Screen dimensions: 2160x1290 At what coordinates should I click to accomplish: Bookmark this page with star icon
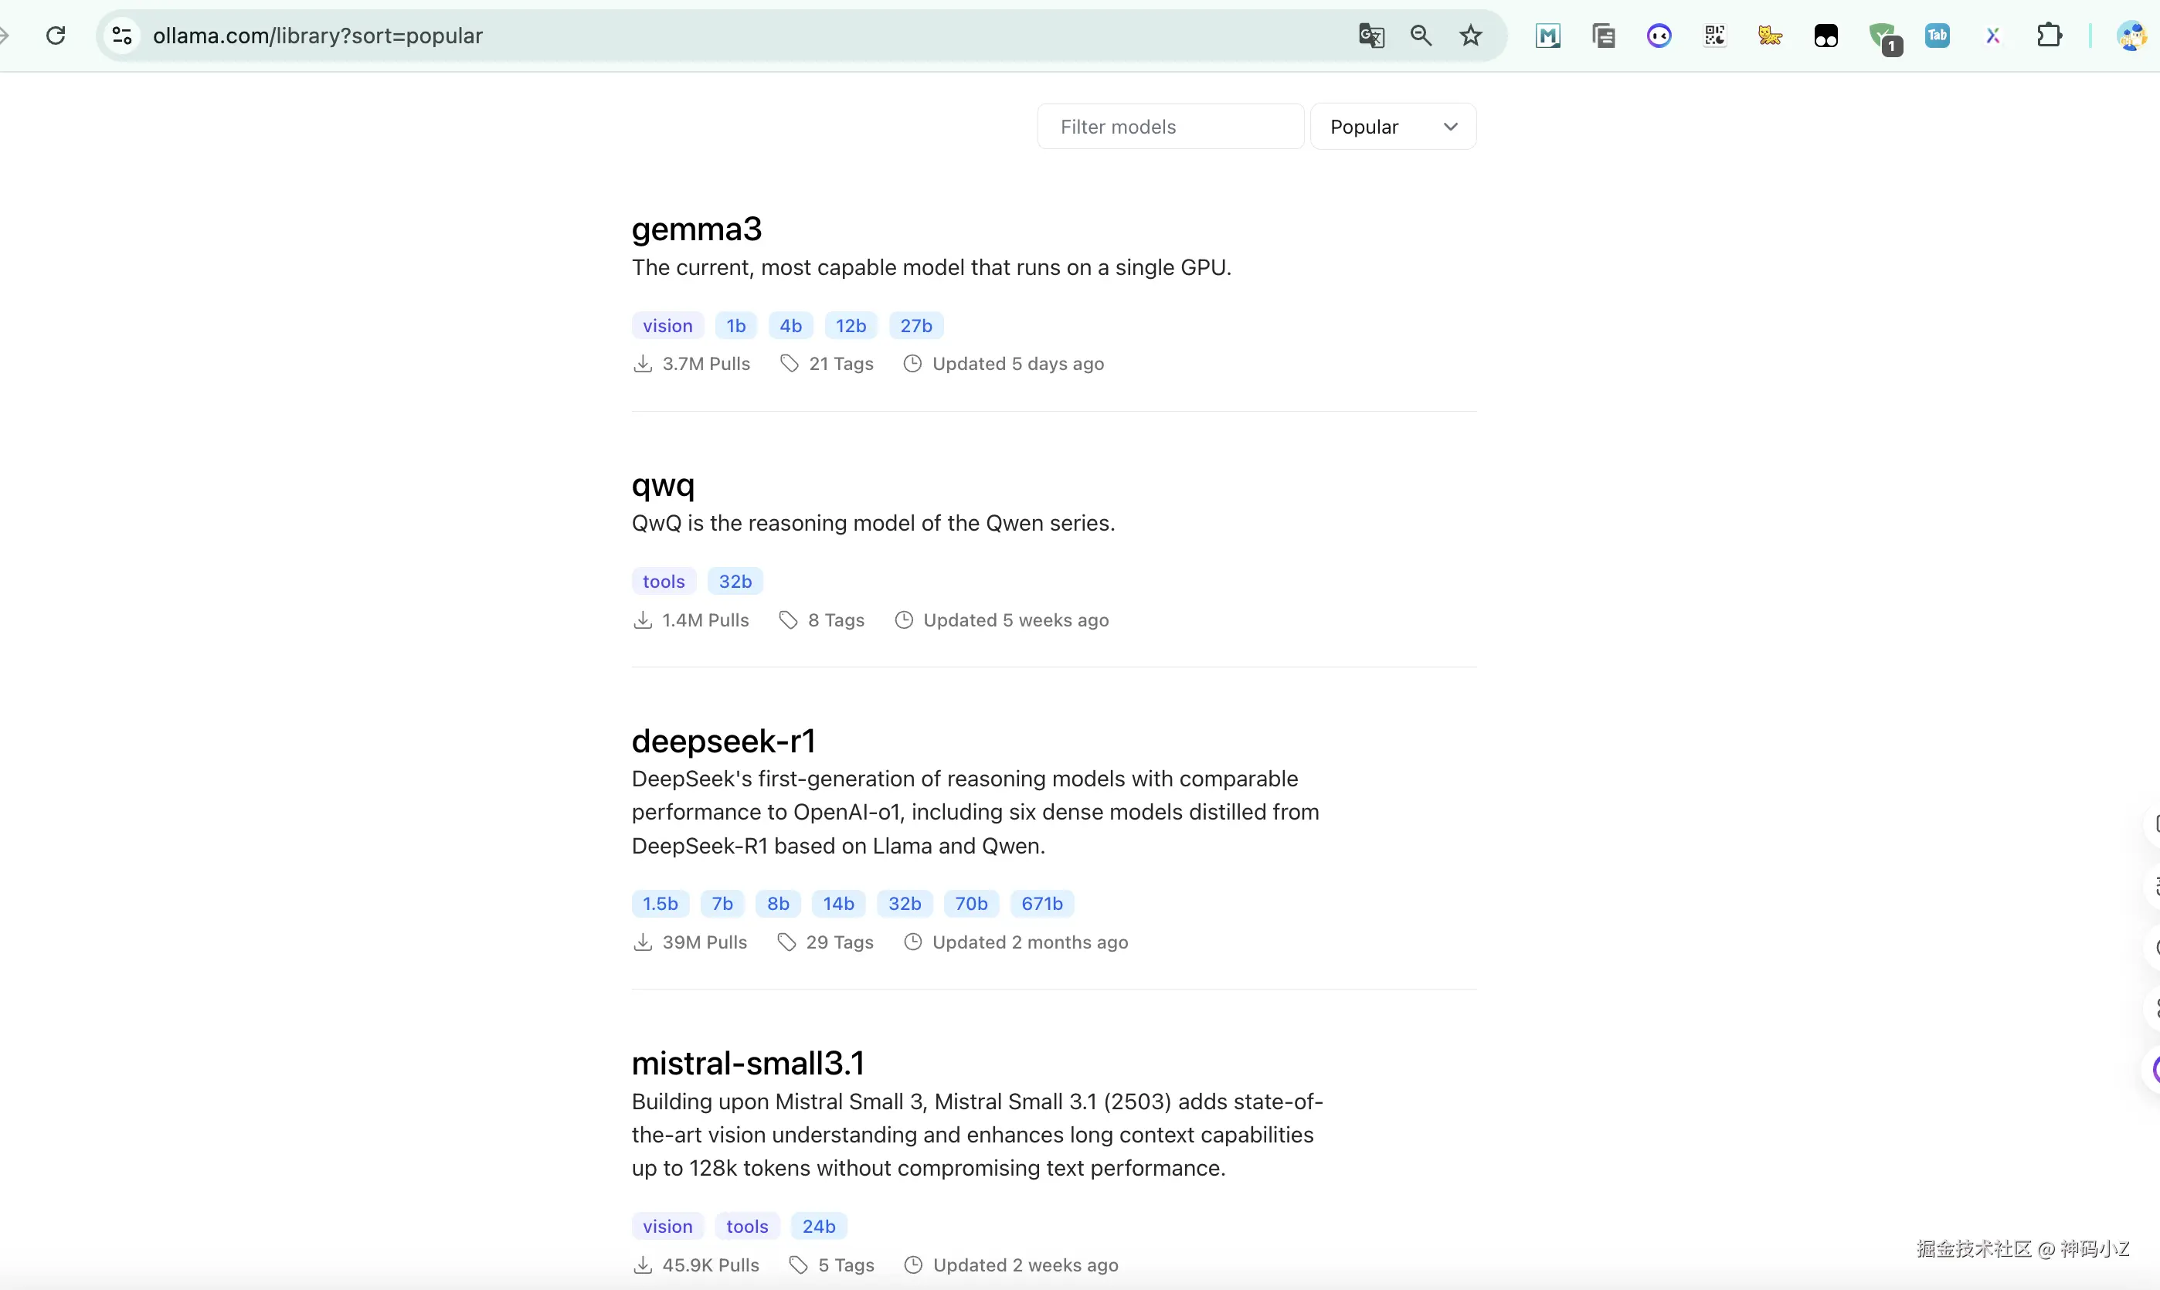click(1470, 36)
